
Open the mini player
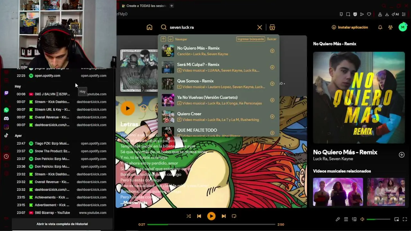[x=397, y=219]
